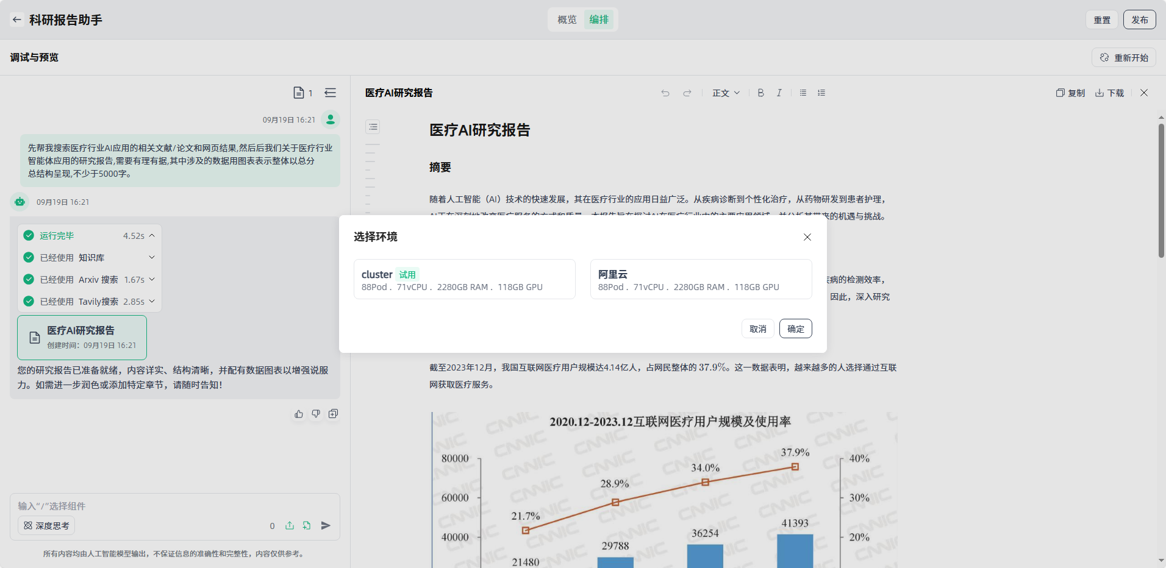Viewport: 1166px width, 568px height.
Task: Click the undo icon in editor toolbar
Action: 665,93
